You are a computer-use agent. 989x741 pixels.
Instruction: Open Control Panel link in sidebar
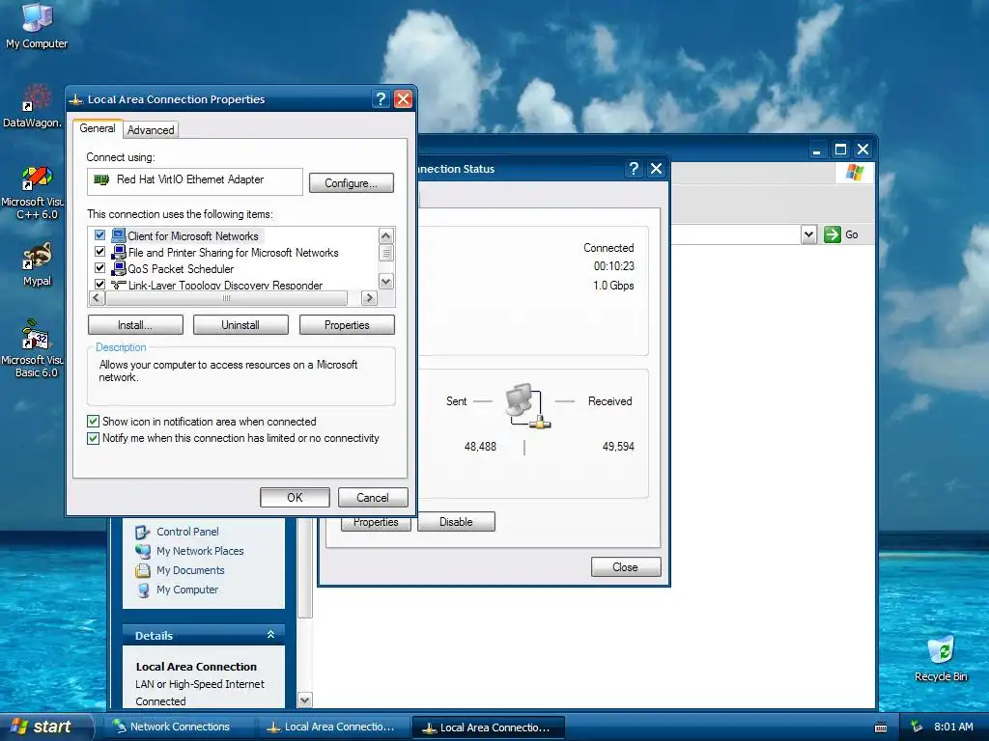point(188,532)
